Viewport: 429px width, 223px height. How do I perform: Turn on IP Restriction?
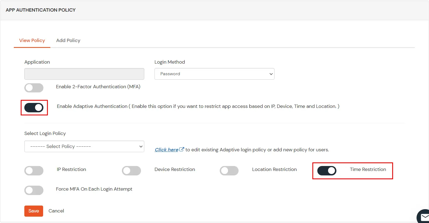(x=34, y=171)
